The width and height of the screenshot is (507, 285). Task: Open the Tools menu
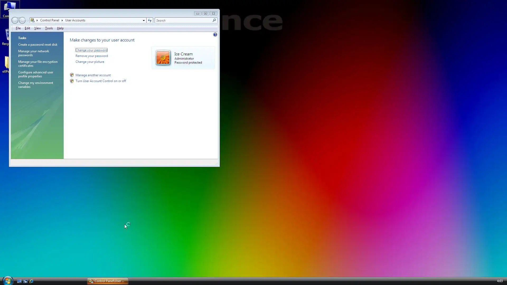click(49, 28)
